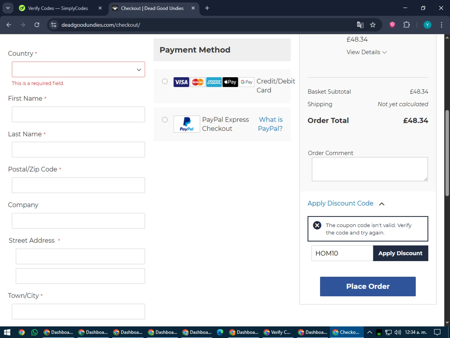Reload the checkout page
Image resolution: width=450 pixels, height=338 pixels.
tap(37, 25)
